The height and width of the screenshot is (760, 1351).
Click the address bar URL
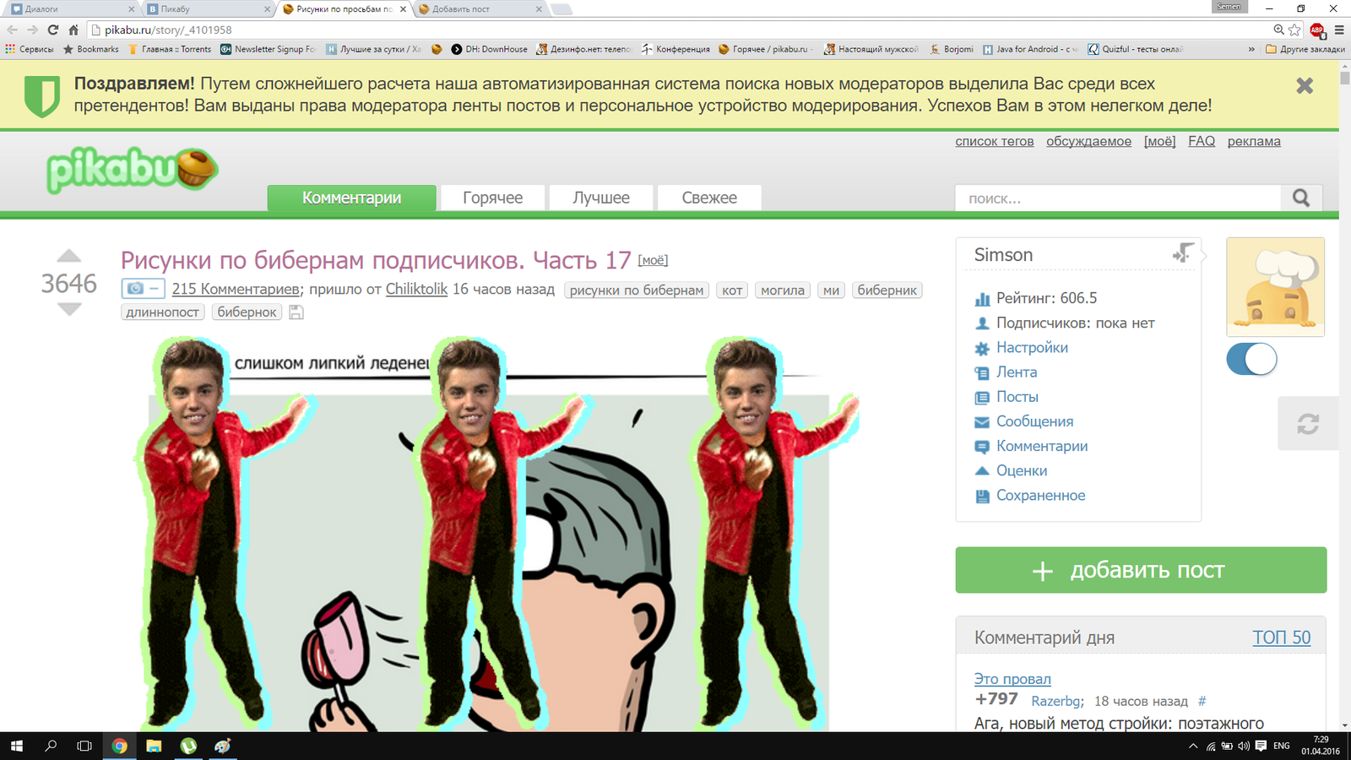click(168, 30)
